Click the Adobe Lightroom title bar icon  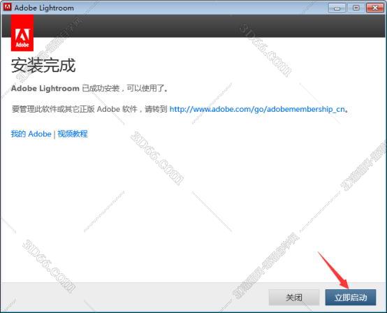(x=8, y=7)
